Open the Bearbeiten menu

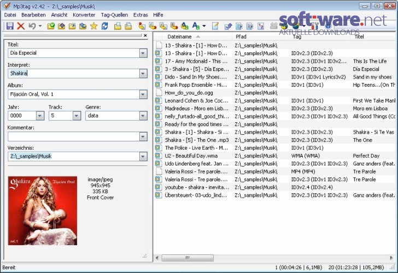click(x=33, y=15)
